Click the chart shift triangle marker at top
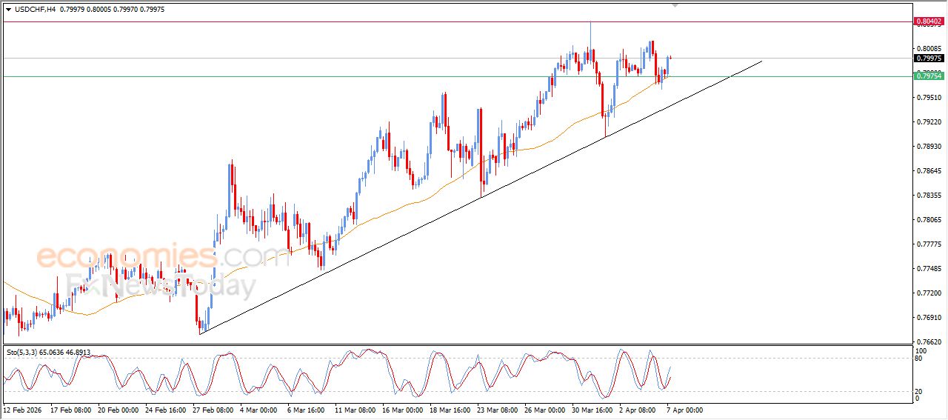 tap(675, 4)
